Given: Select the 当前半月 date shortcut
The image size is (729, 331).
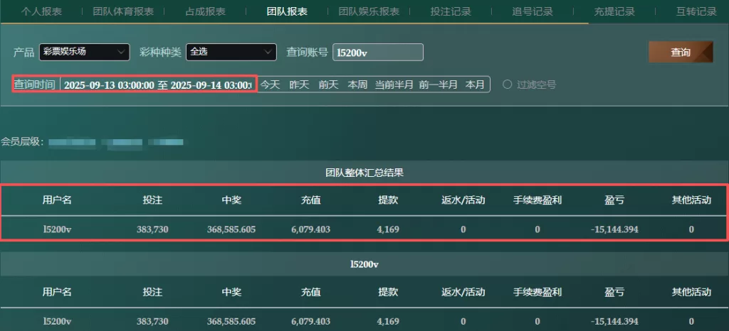Looking at the screenshot, I should pyautogui.click(x=394, y=85).
